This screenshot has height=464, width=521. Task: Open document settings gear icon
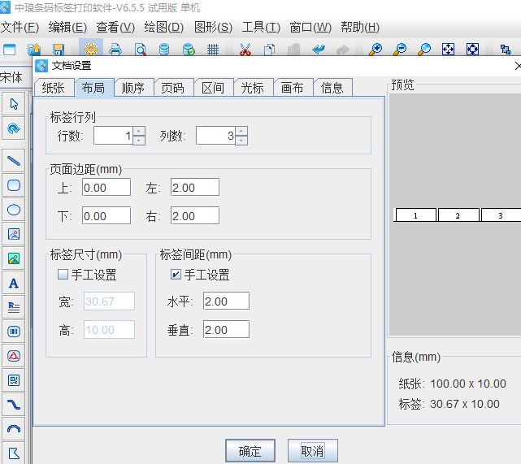pyautogui.click(x=91, y=50)
